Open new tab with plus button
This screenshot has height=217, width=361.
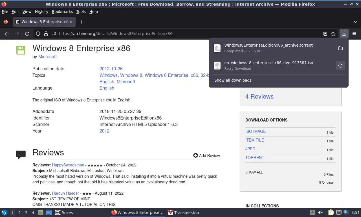pos(82,22)
